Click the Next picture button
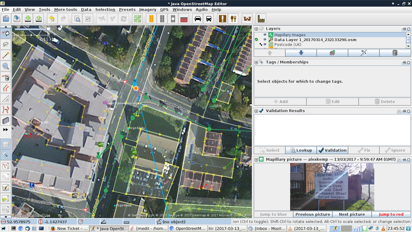The height and width of the screenshot is (232, 412). (352, 214)
